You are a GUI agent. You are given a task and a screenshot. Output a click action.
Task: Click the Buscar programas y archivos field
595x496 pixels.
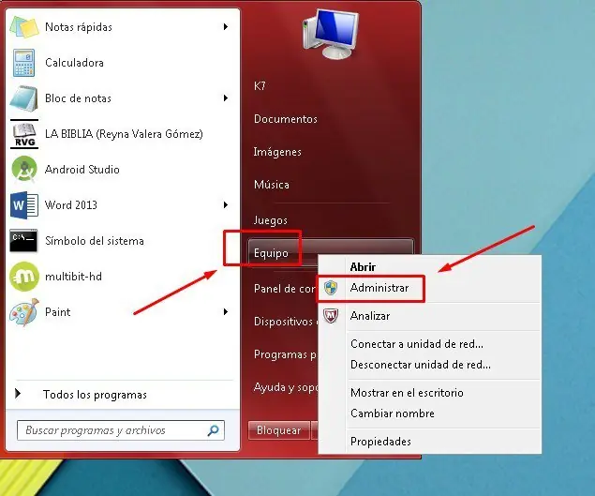point(121,430)
